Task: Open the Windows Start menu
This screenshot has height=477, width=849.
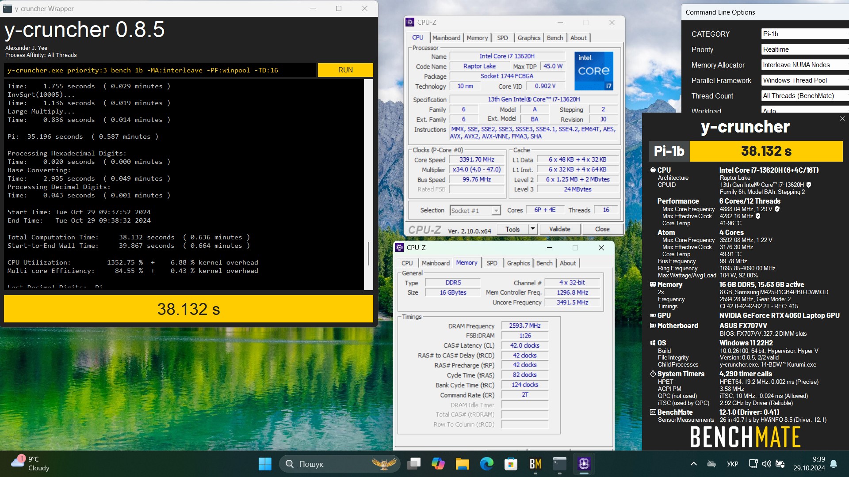Action: 265,464
